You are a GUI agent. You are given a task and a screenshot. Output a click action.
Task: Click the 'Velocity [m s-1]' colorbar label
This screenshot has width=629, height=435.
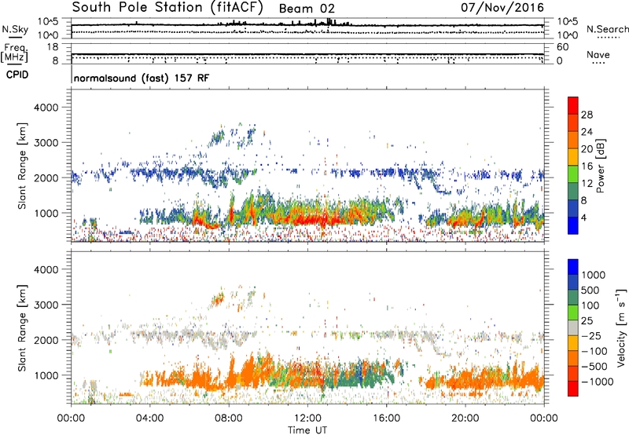coord(621,327)
